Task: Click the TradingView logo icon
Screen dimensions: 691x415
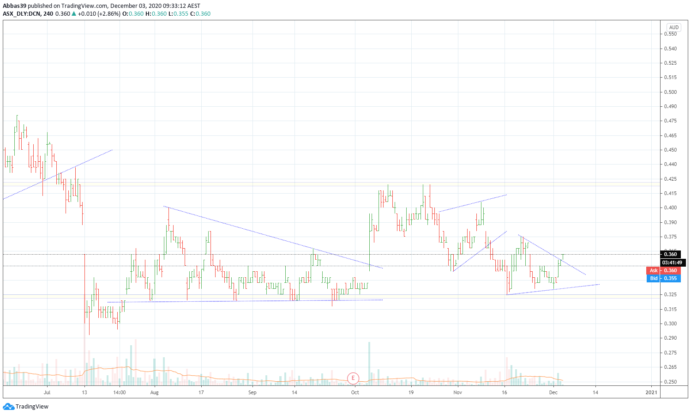Action: tap(8, 407)
